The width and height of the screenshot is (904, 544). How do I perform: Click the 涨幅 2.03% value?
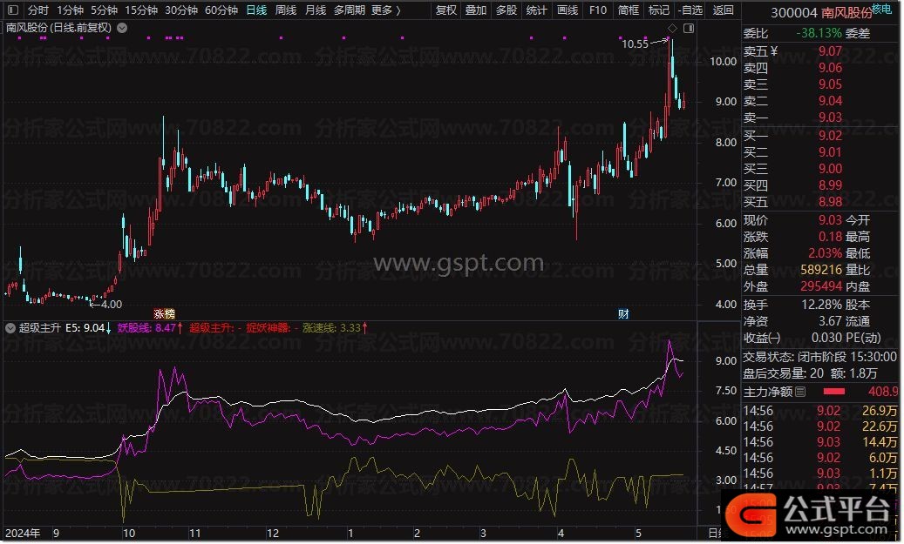[826, 253]
